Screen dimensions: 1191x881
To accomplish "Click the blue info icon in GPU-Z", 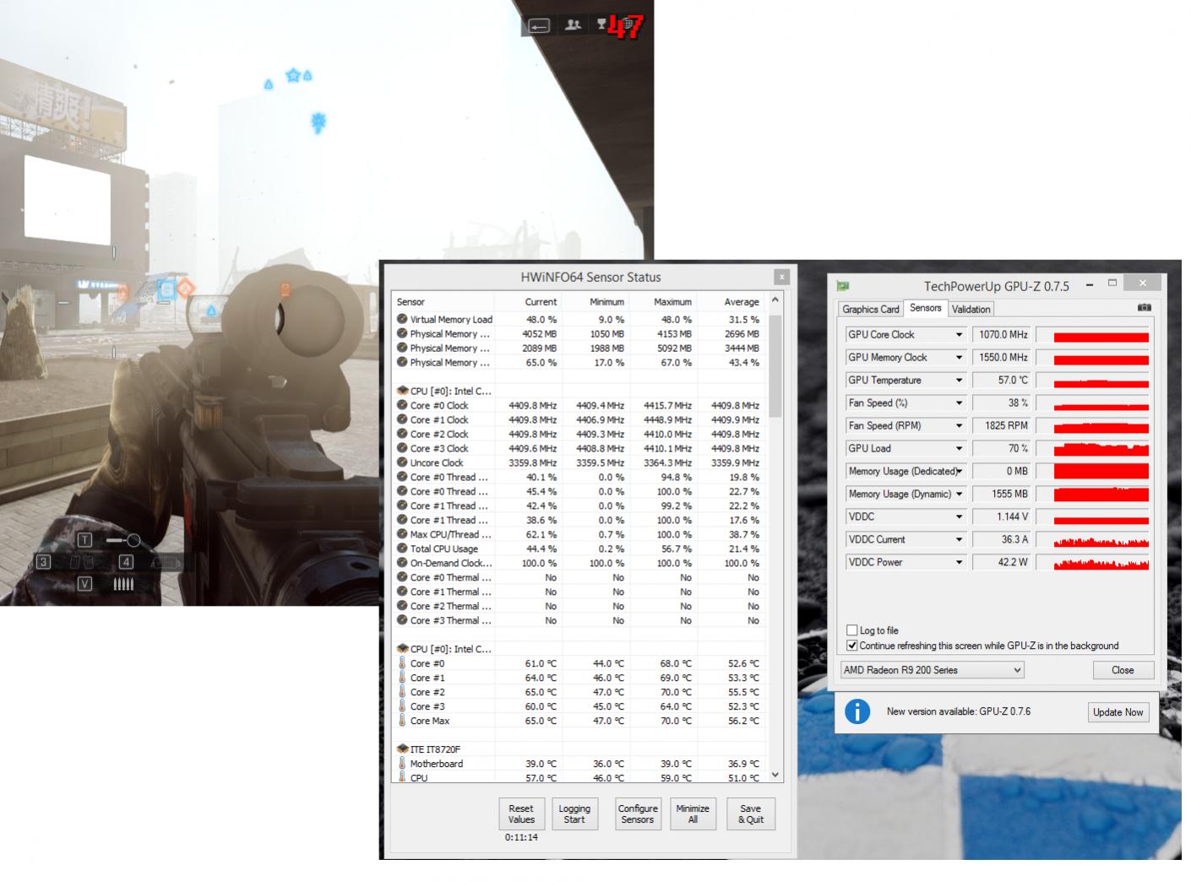I will coord(857,711).
